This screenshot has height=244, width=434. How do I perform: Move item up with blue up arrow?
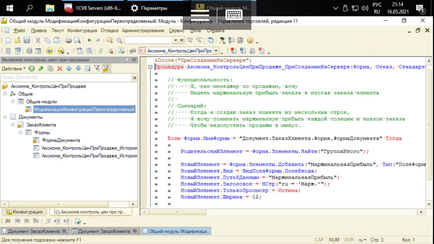69,68
